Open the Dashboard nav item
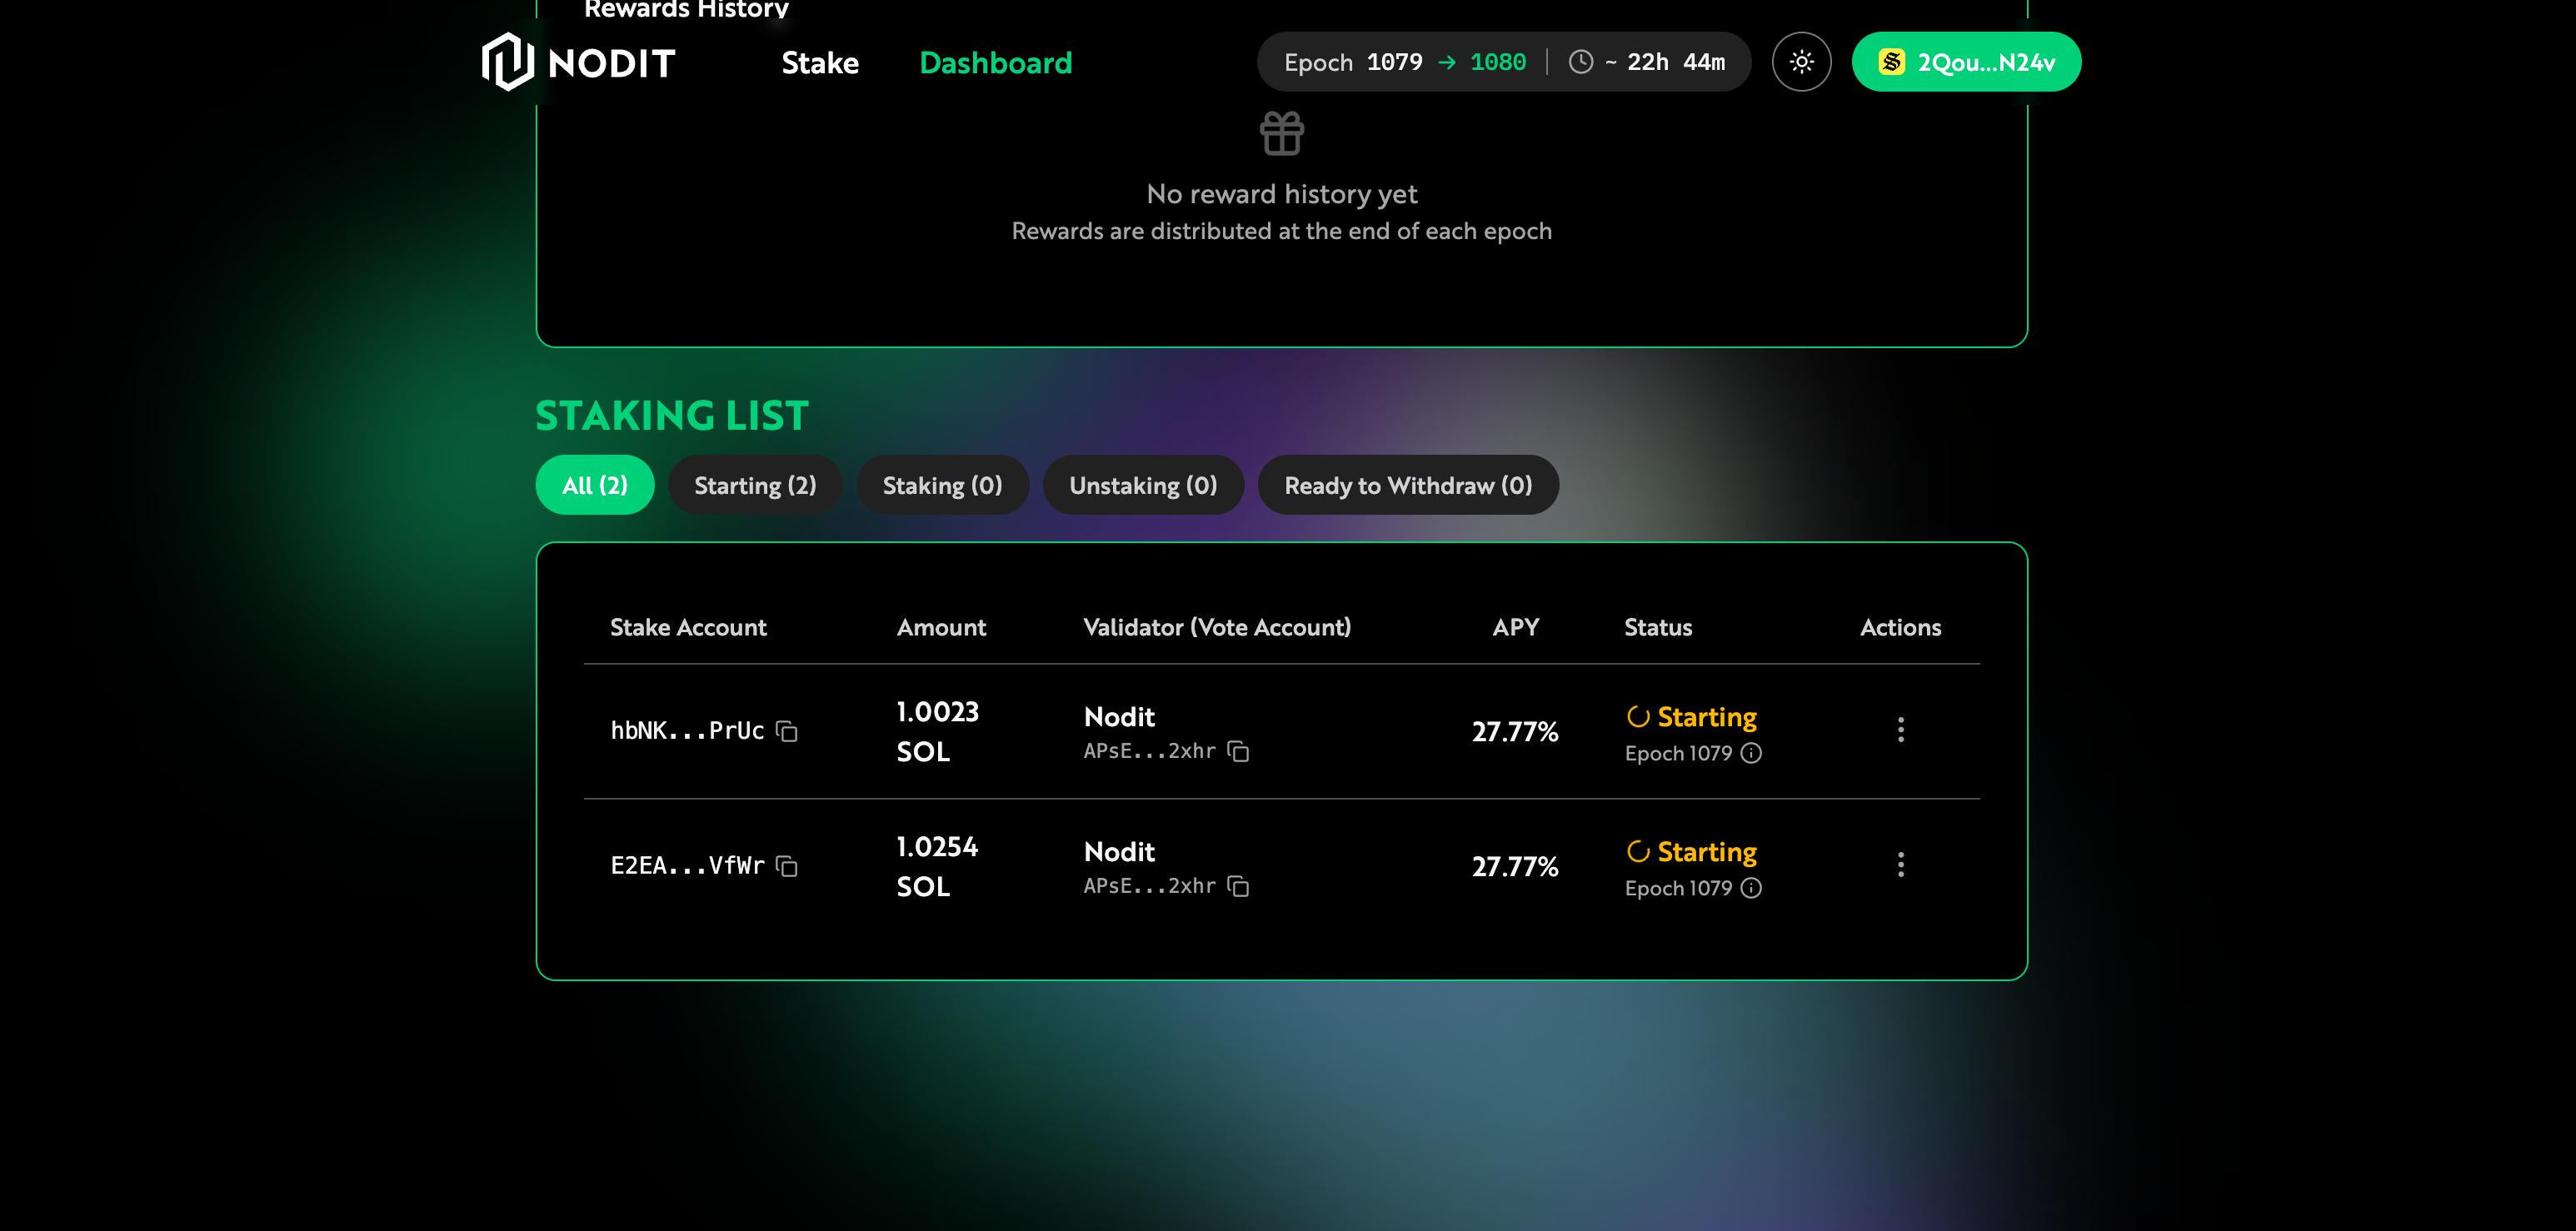This screenshot has width=2576, height=1231. (x=995, y=62)
